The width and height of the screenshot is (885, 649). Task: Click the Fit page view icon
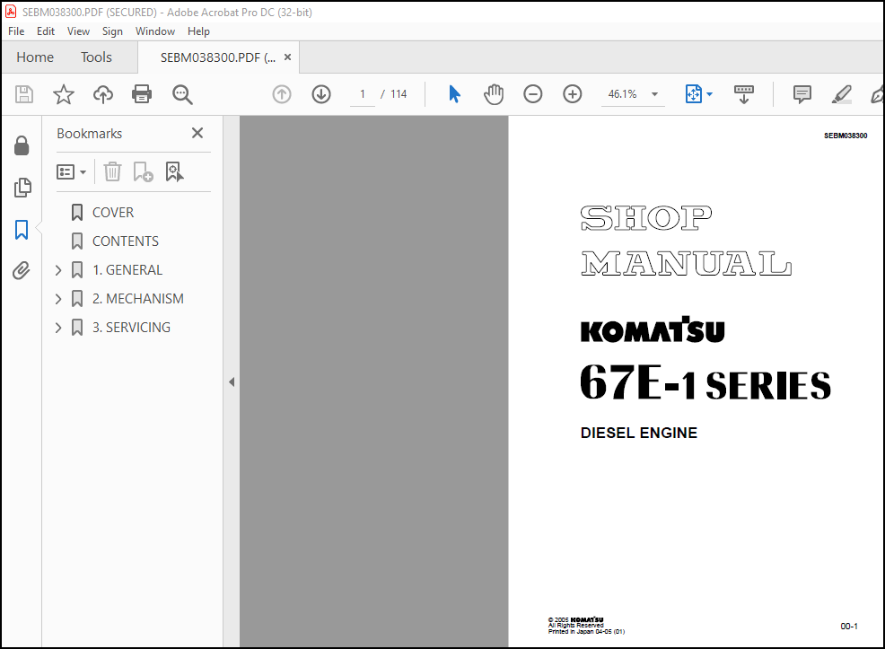694,94
